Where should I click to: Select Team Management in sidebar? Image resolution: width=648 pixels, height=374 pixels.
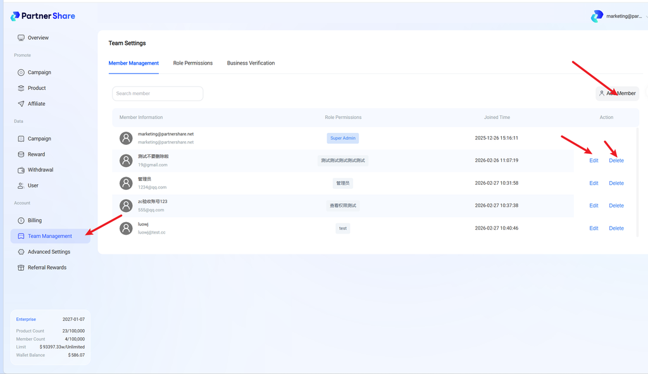pos(50,236)
